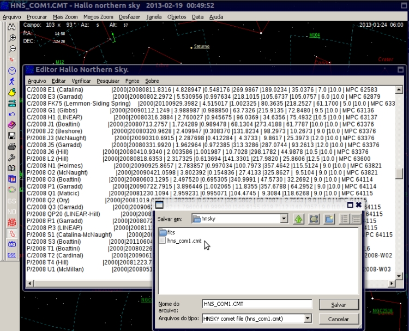The width and height of the screenshot is (409, 331).
Task: Open the editor's Sobre menu
Action: tap(152, 81)
